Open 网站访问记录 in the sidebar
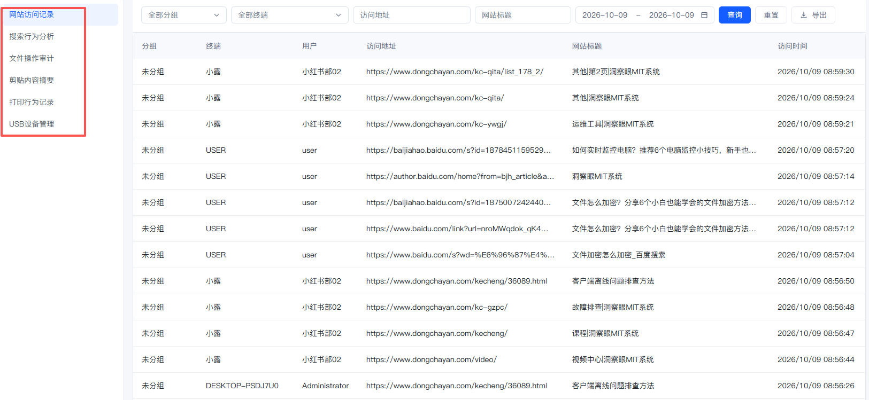Viewport: 869px width, 400px height. (32, 15)
